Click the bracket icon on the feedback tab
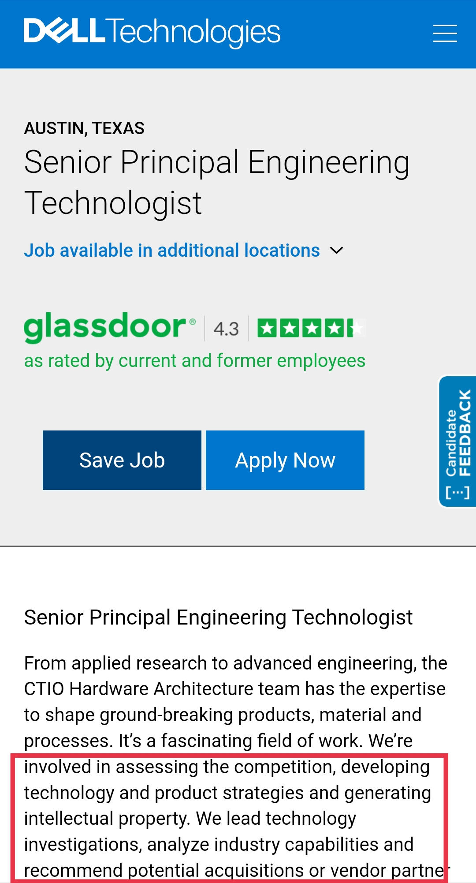476x883 pixels. (457, 492)
